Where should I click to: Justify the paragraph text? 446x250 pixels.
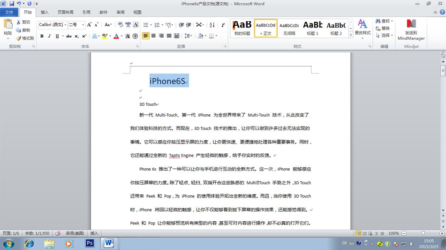[169, 36]
